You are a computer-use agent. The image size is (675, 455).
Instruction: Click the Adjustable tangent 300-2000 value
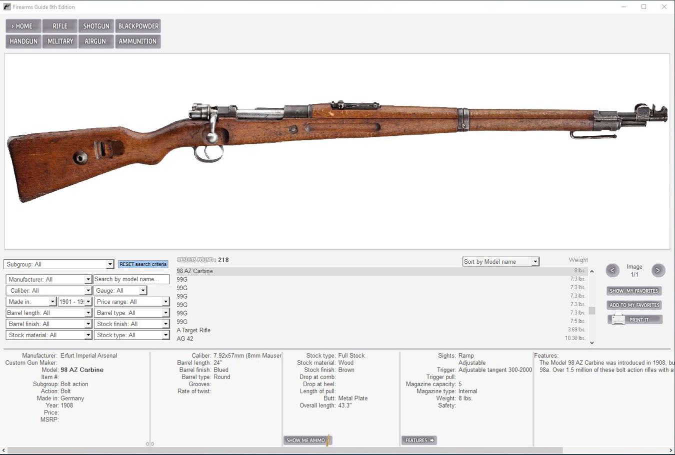coord(495,370)
